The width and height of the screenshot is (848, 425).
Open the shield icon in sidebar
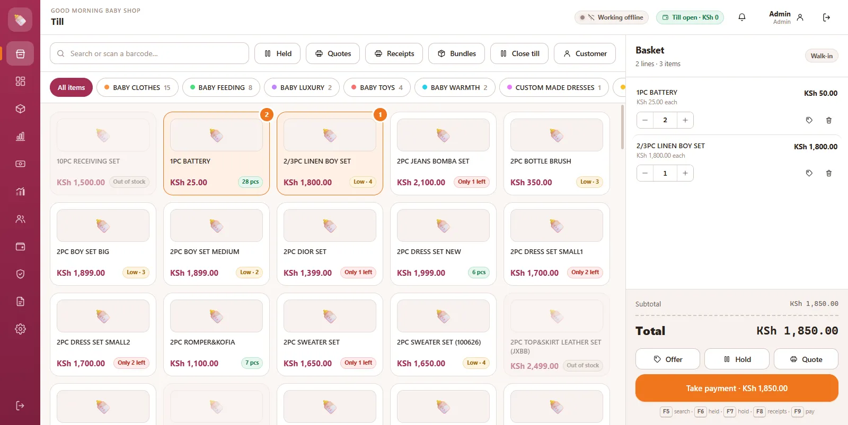coord(20,274)
